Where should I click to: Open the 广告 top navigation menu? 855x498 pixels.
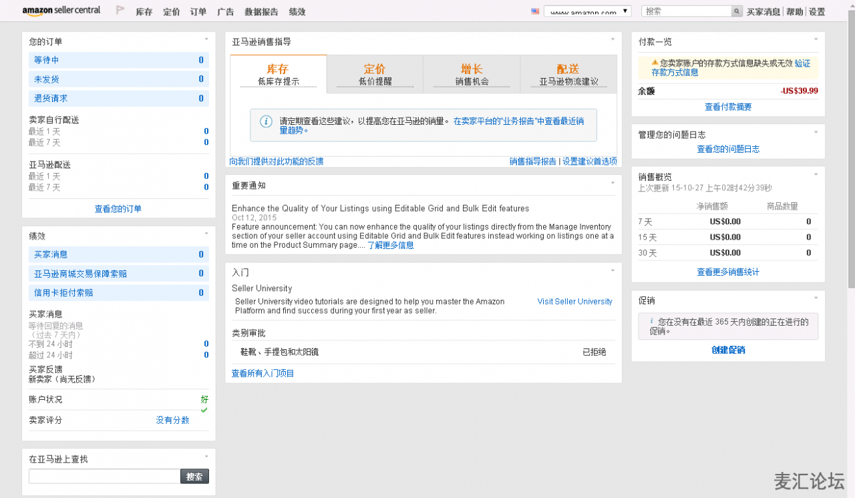click(226, 12)
